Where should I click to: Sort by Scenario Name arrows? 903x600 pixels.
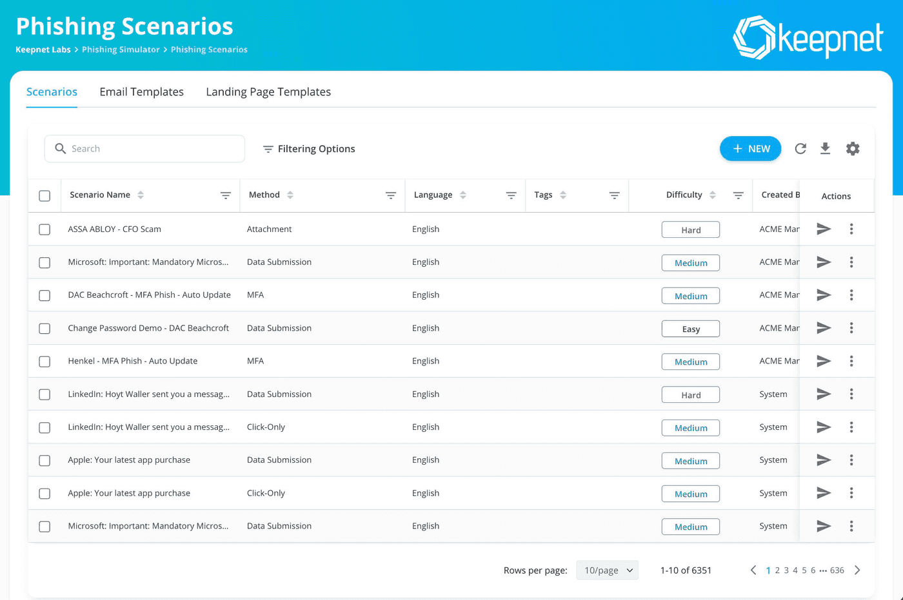[x=141, y=195]
